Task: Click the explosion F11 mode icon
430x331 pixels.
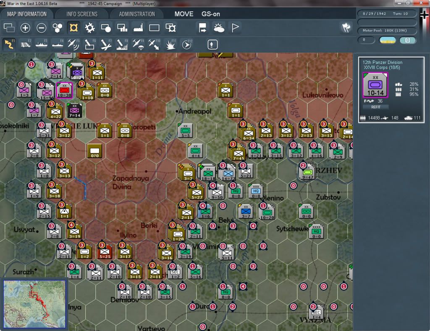Action: pos(170,44)
